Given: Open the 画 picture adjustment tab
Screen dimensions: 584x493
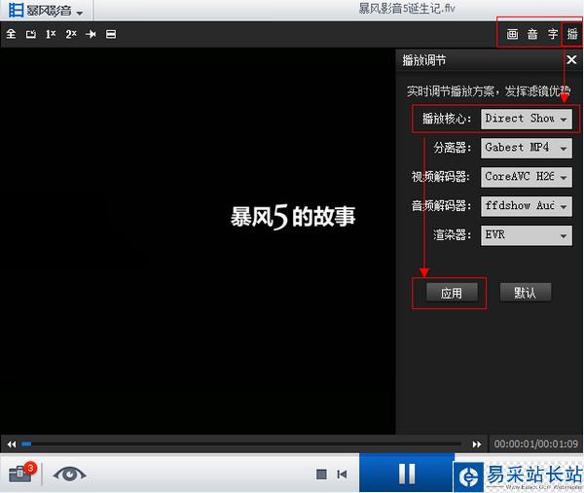Looking at the screenshot, I should point(512,34).
